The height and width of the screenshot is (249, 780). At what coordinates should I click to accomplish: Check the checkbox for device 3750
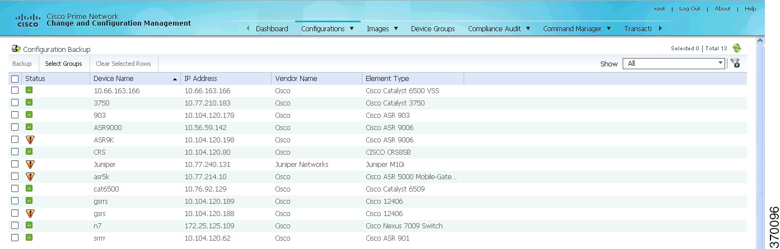(x=15, y=103)
